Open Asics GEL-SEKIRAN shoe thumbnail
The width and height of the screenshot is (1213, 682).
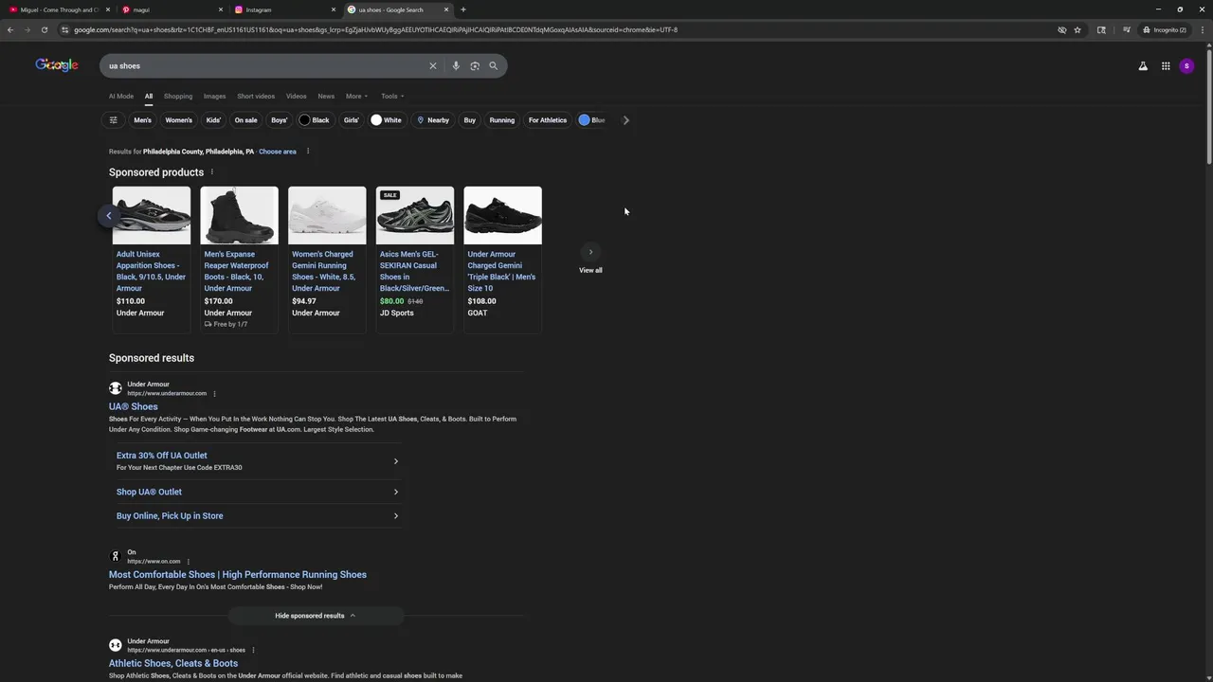(415, 216)
